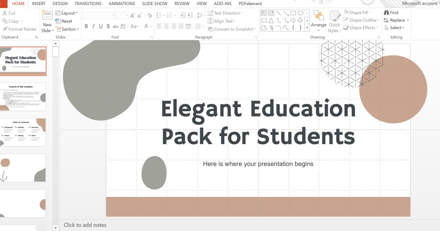
Task: Open the TRANSITIONS tab
Action: 88,4
